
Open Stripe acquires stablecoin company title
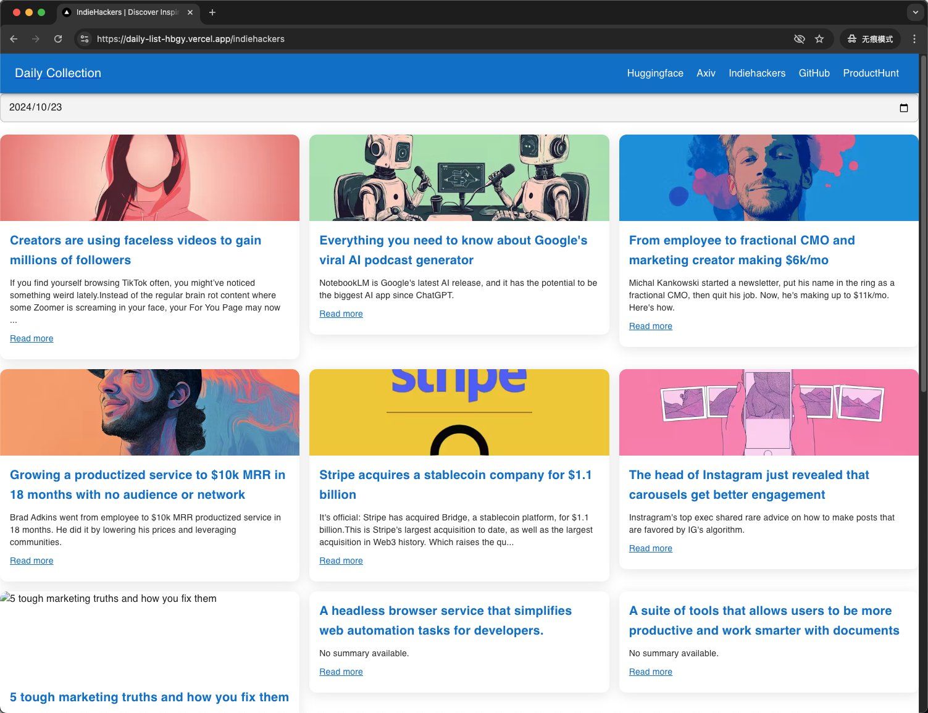[x=455, y=485]
